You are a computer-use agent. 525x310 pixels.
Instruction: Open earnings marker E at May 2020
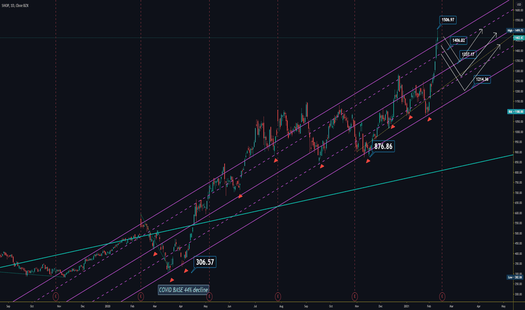pos(209,296)
